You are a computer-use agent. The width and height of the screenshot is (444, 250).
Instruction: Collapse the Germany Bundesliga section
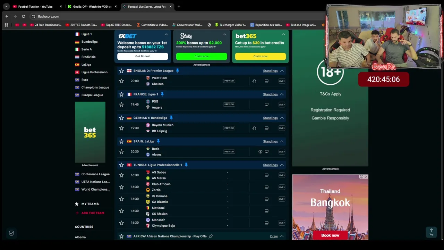(282, 118)
